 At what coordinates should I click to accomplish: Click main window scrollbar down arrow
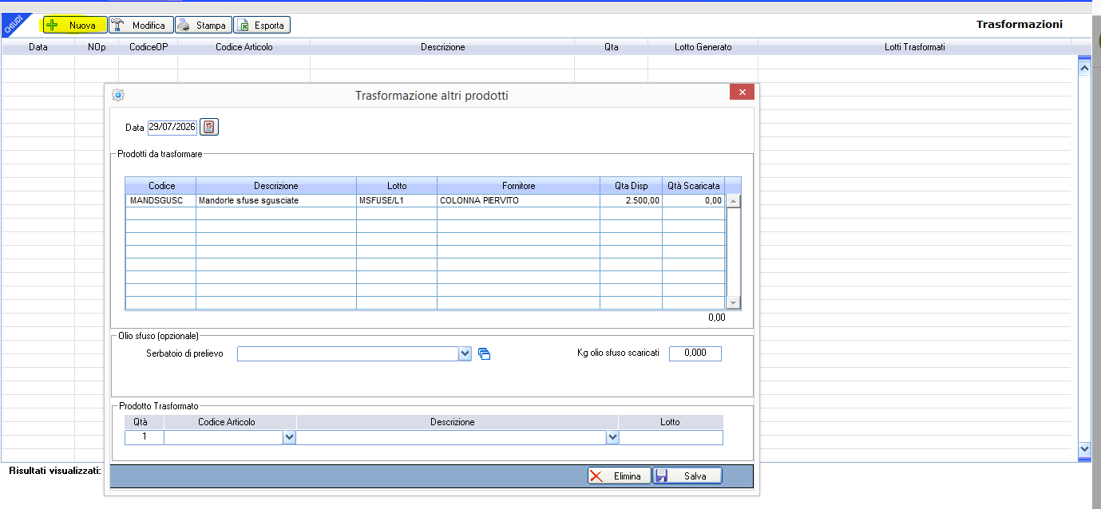(1084, 449)
